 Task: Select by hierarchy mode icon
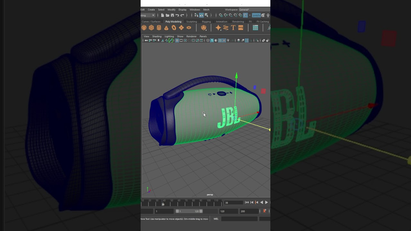[x=196, y=15]
